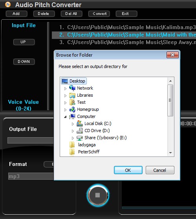Select Network label in the folder tree
Image resolution: width=196 pixels, height=219 pixels.
(85, 88)
